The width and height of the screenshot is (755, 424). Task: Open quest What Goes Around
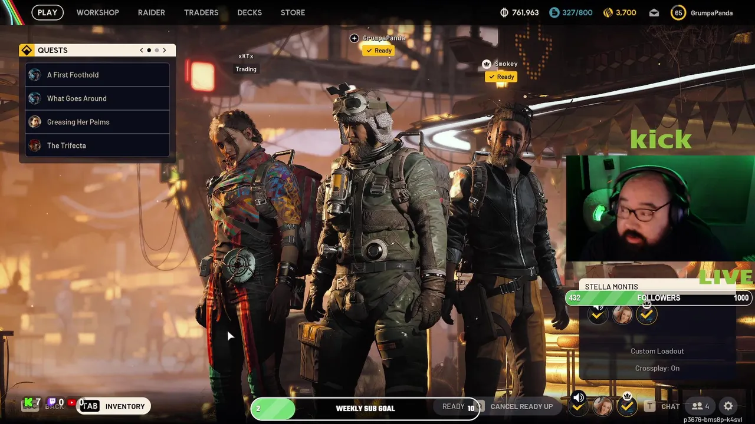point(97,98)
